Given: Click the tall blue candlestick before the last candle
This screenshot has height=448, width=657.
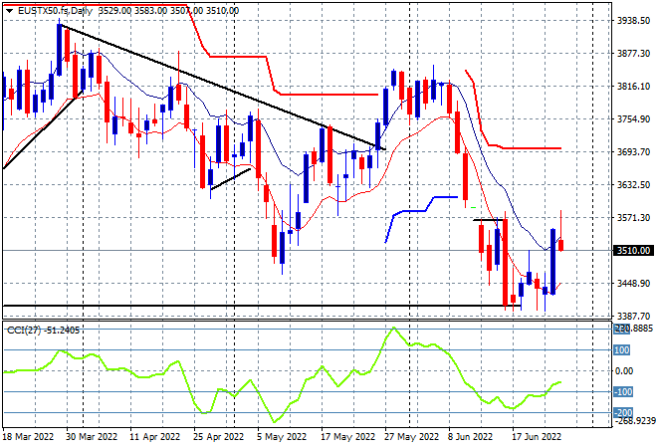Looking at the screenshot, I should pos(553,262).
